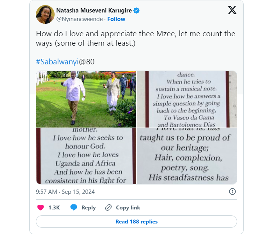Open the Vasco da Gama poem image
Screen dimensions: 273x234
[187, 99]
